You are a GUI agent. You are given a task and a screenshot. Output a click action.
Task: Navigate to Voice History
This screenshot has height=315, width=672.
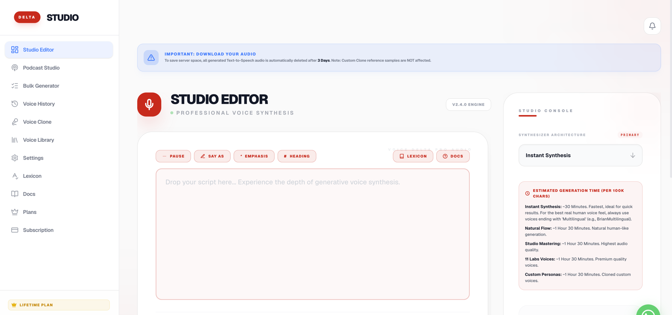pos(59,104)
